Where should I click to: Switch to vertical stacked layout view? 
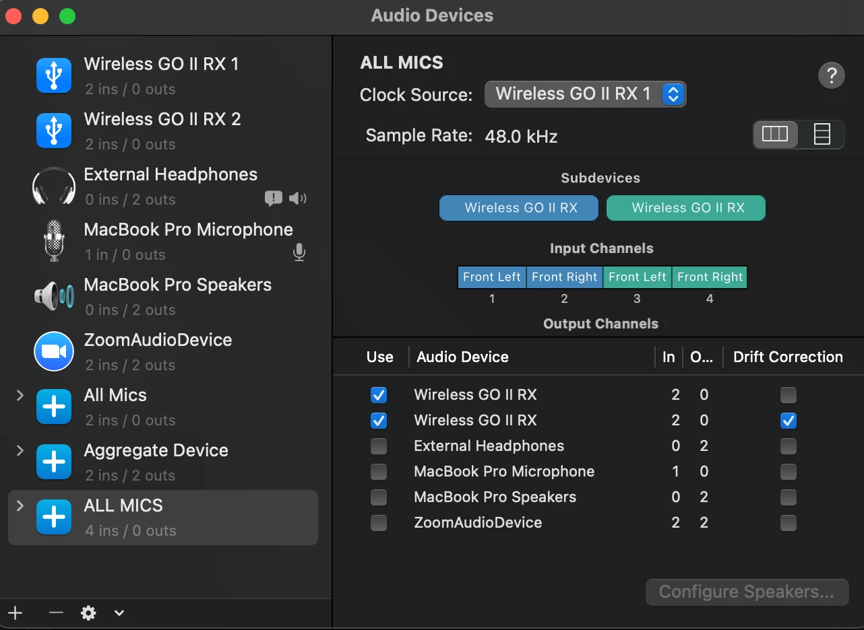point(822,134)
